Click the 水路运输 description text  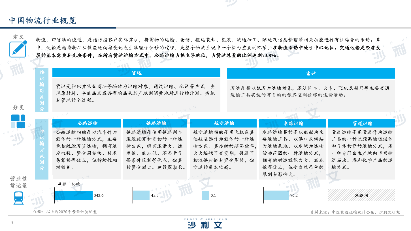pyautogui.click(x=293, y=153)
